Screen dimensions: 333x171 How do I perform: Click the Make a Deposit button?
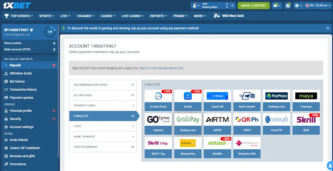253,6
